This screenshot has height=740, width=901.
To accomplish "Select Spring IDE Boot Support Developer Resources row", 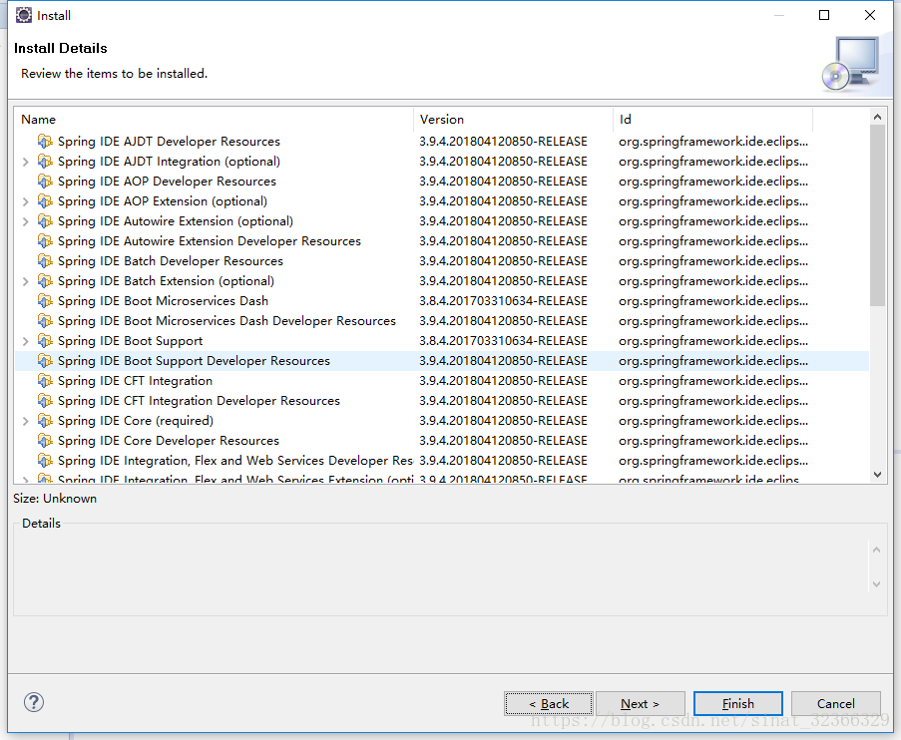I will point(441,361).
